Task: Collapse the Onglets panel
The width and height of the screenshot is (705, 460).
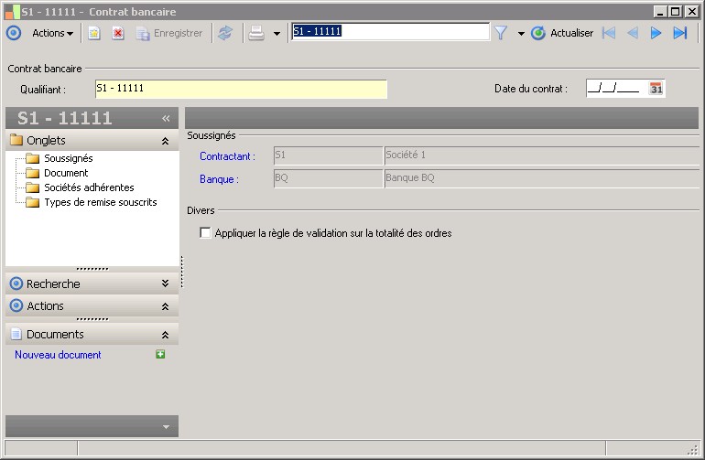Action: pyautogui.click(x=165, y=141)
